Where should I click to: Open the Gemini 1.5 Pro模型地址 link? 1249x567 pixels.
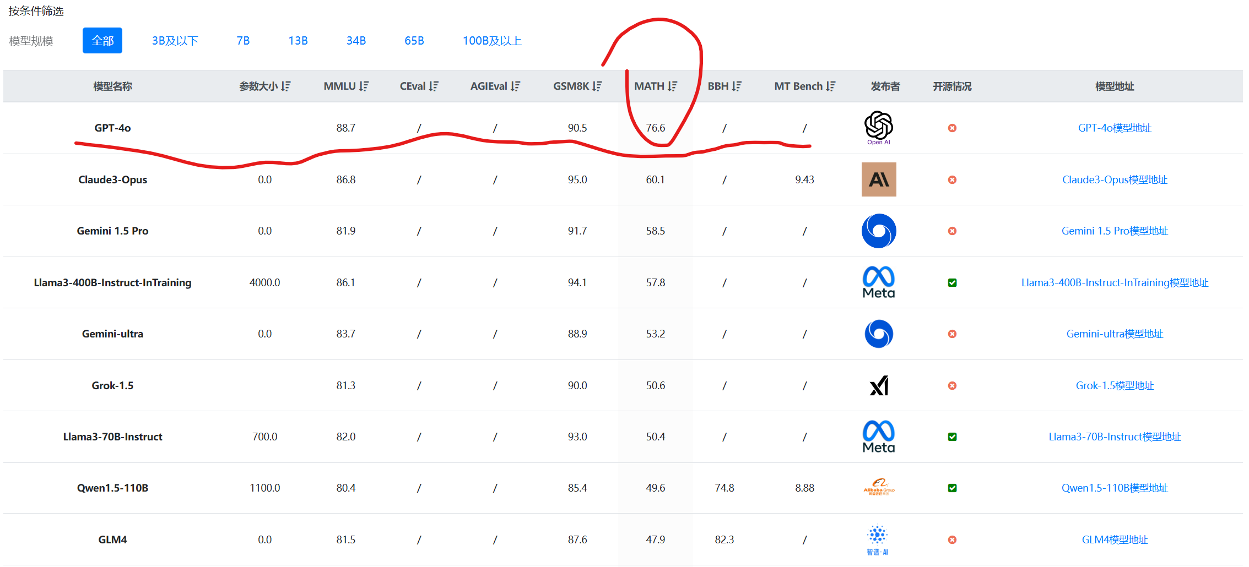(x=1115, y=231)
